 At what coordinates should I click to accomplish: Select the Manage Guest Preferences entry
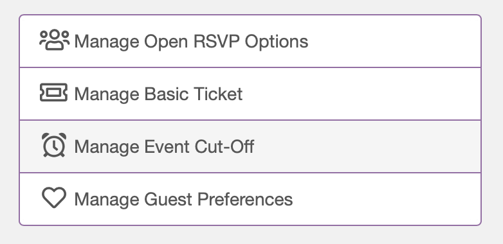(250, 199)
